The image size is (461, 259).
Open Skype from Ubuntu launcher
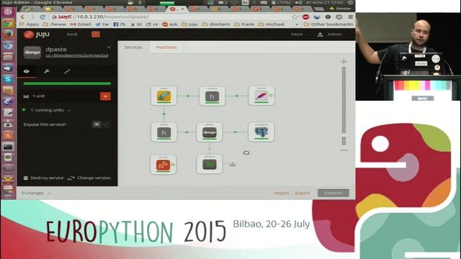click(8, 79)
